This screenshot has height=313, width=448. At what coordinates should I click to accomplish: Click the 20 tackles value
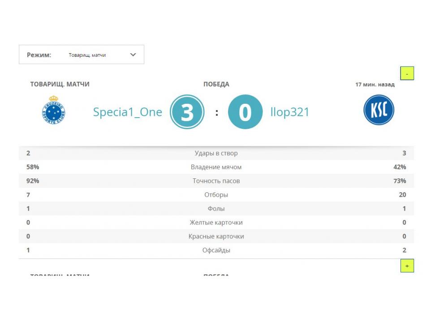tap(403, 195)
